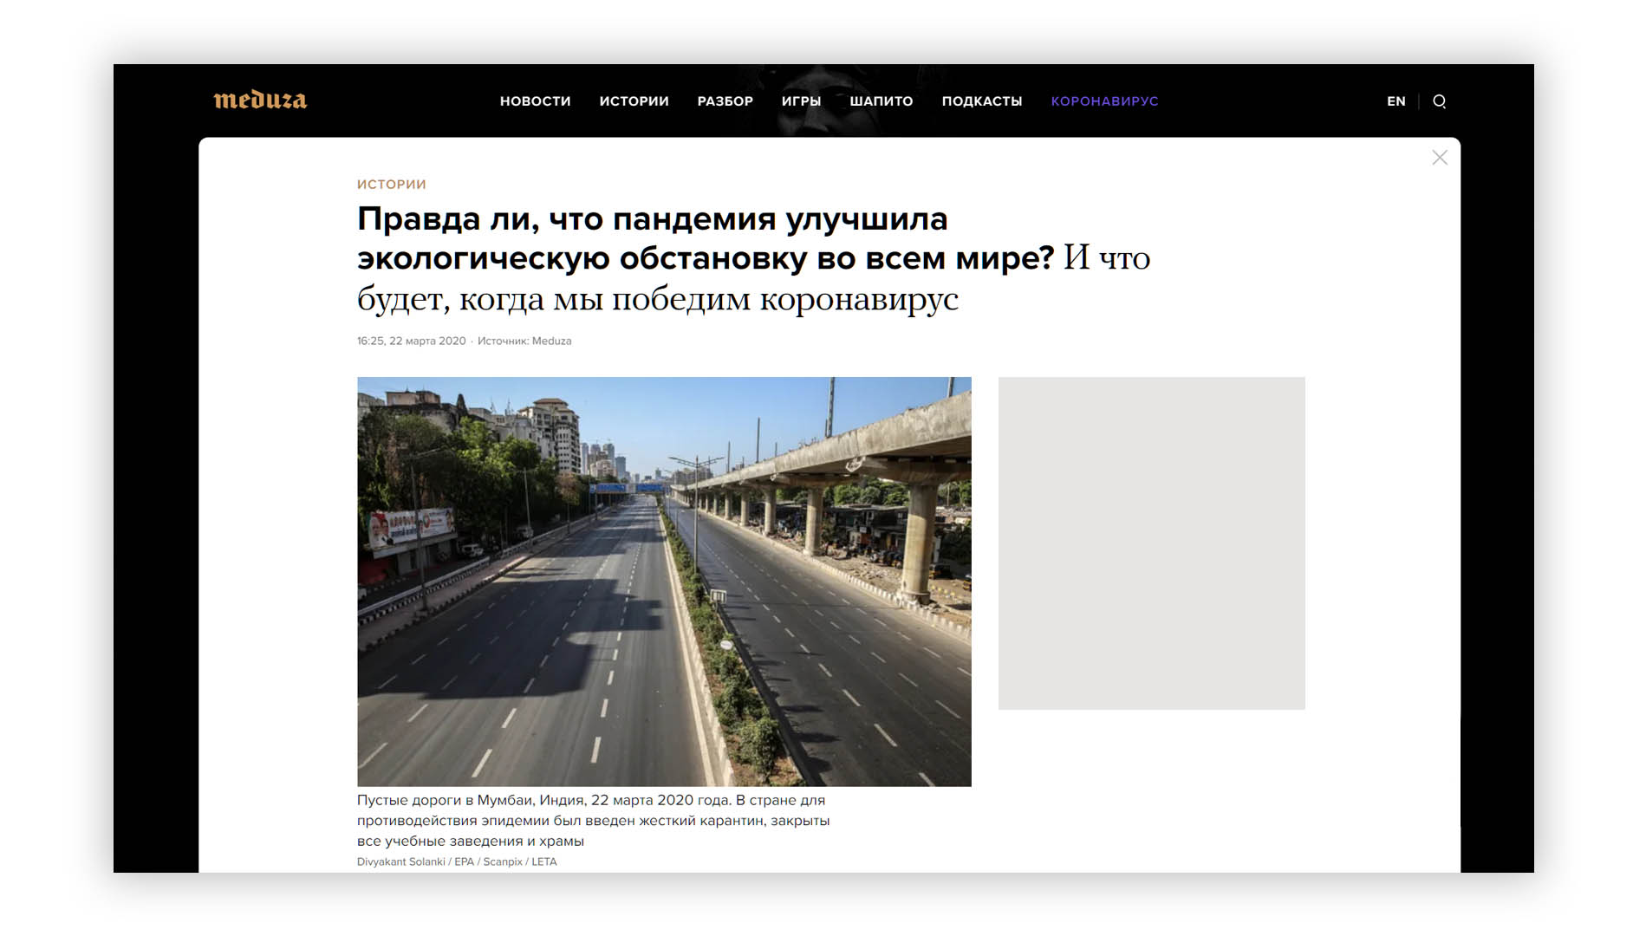Viewport: 1646px width, 936px height.
Task: Click the orange Истории category label above the headline
Action: (391, 185)
